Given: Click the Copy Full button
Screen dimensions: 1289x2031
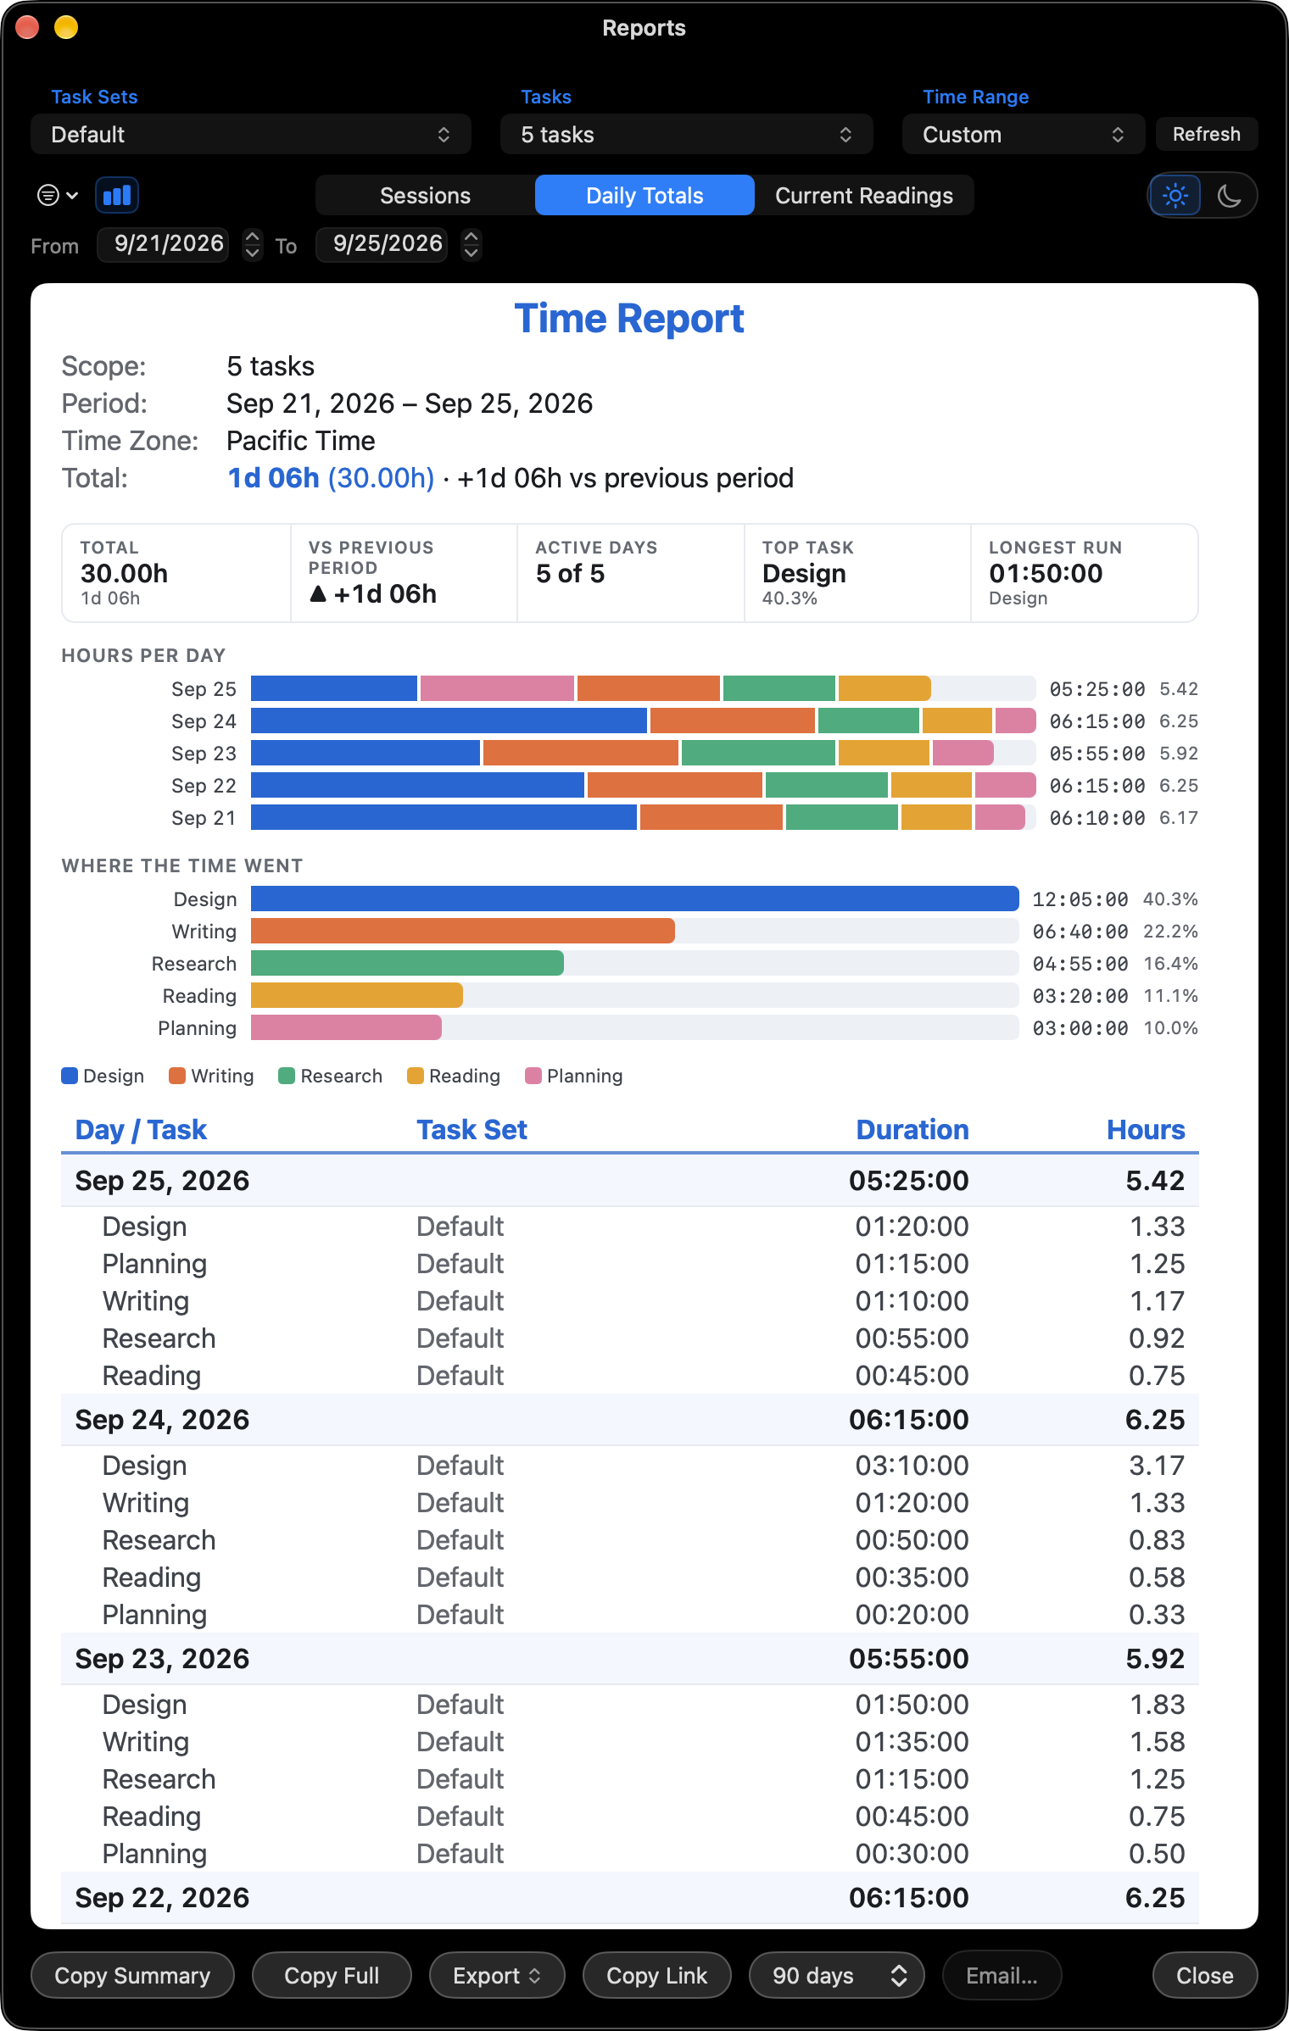Looking at the screenshot, I should [332, 1976].
